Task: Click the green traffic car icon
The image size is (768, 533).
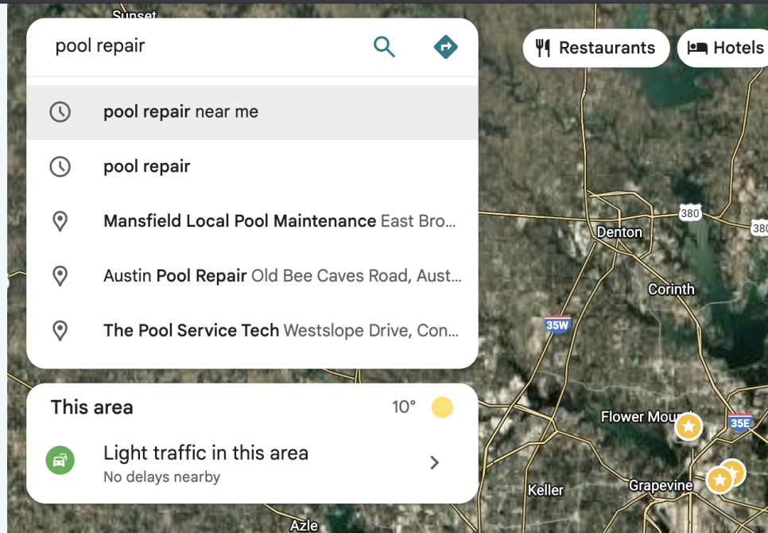Action: 60,461
